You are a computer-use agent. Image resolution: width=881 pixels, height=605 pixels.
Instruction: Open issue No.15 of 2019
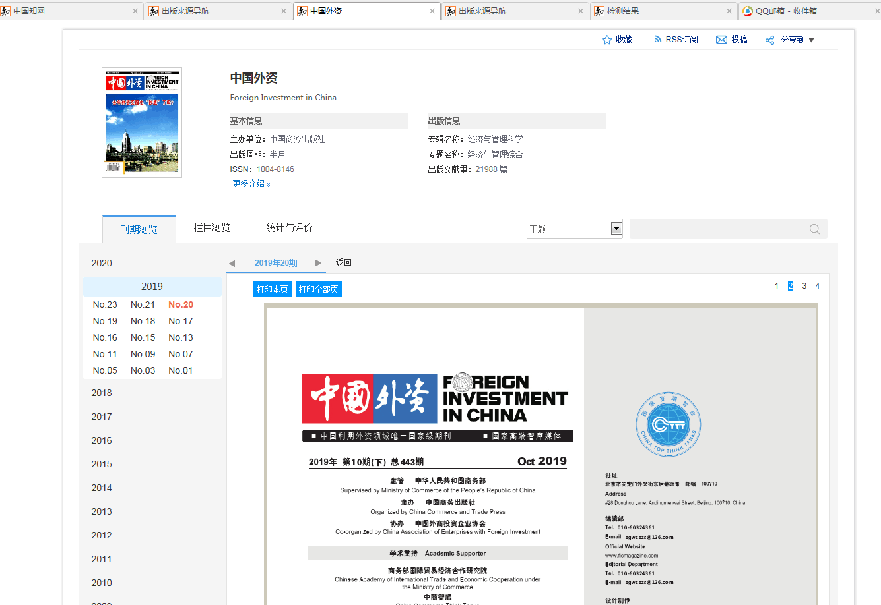[143, 337]
